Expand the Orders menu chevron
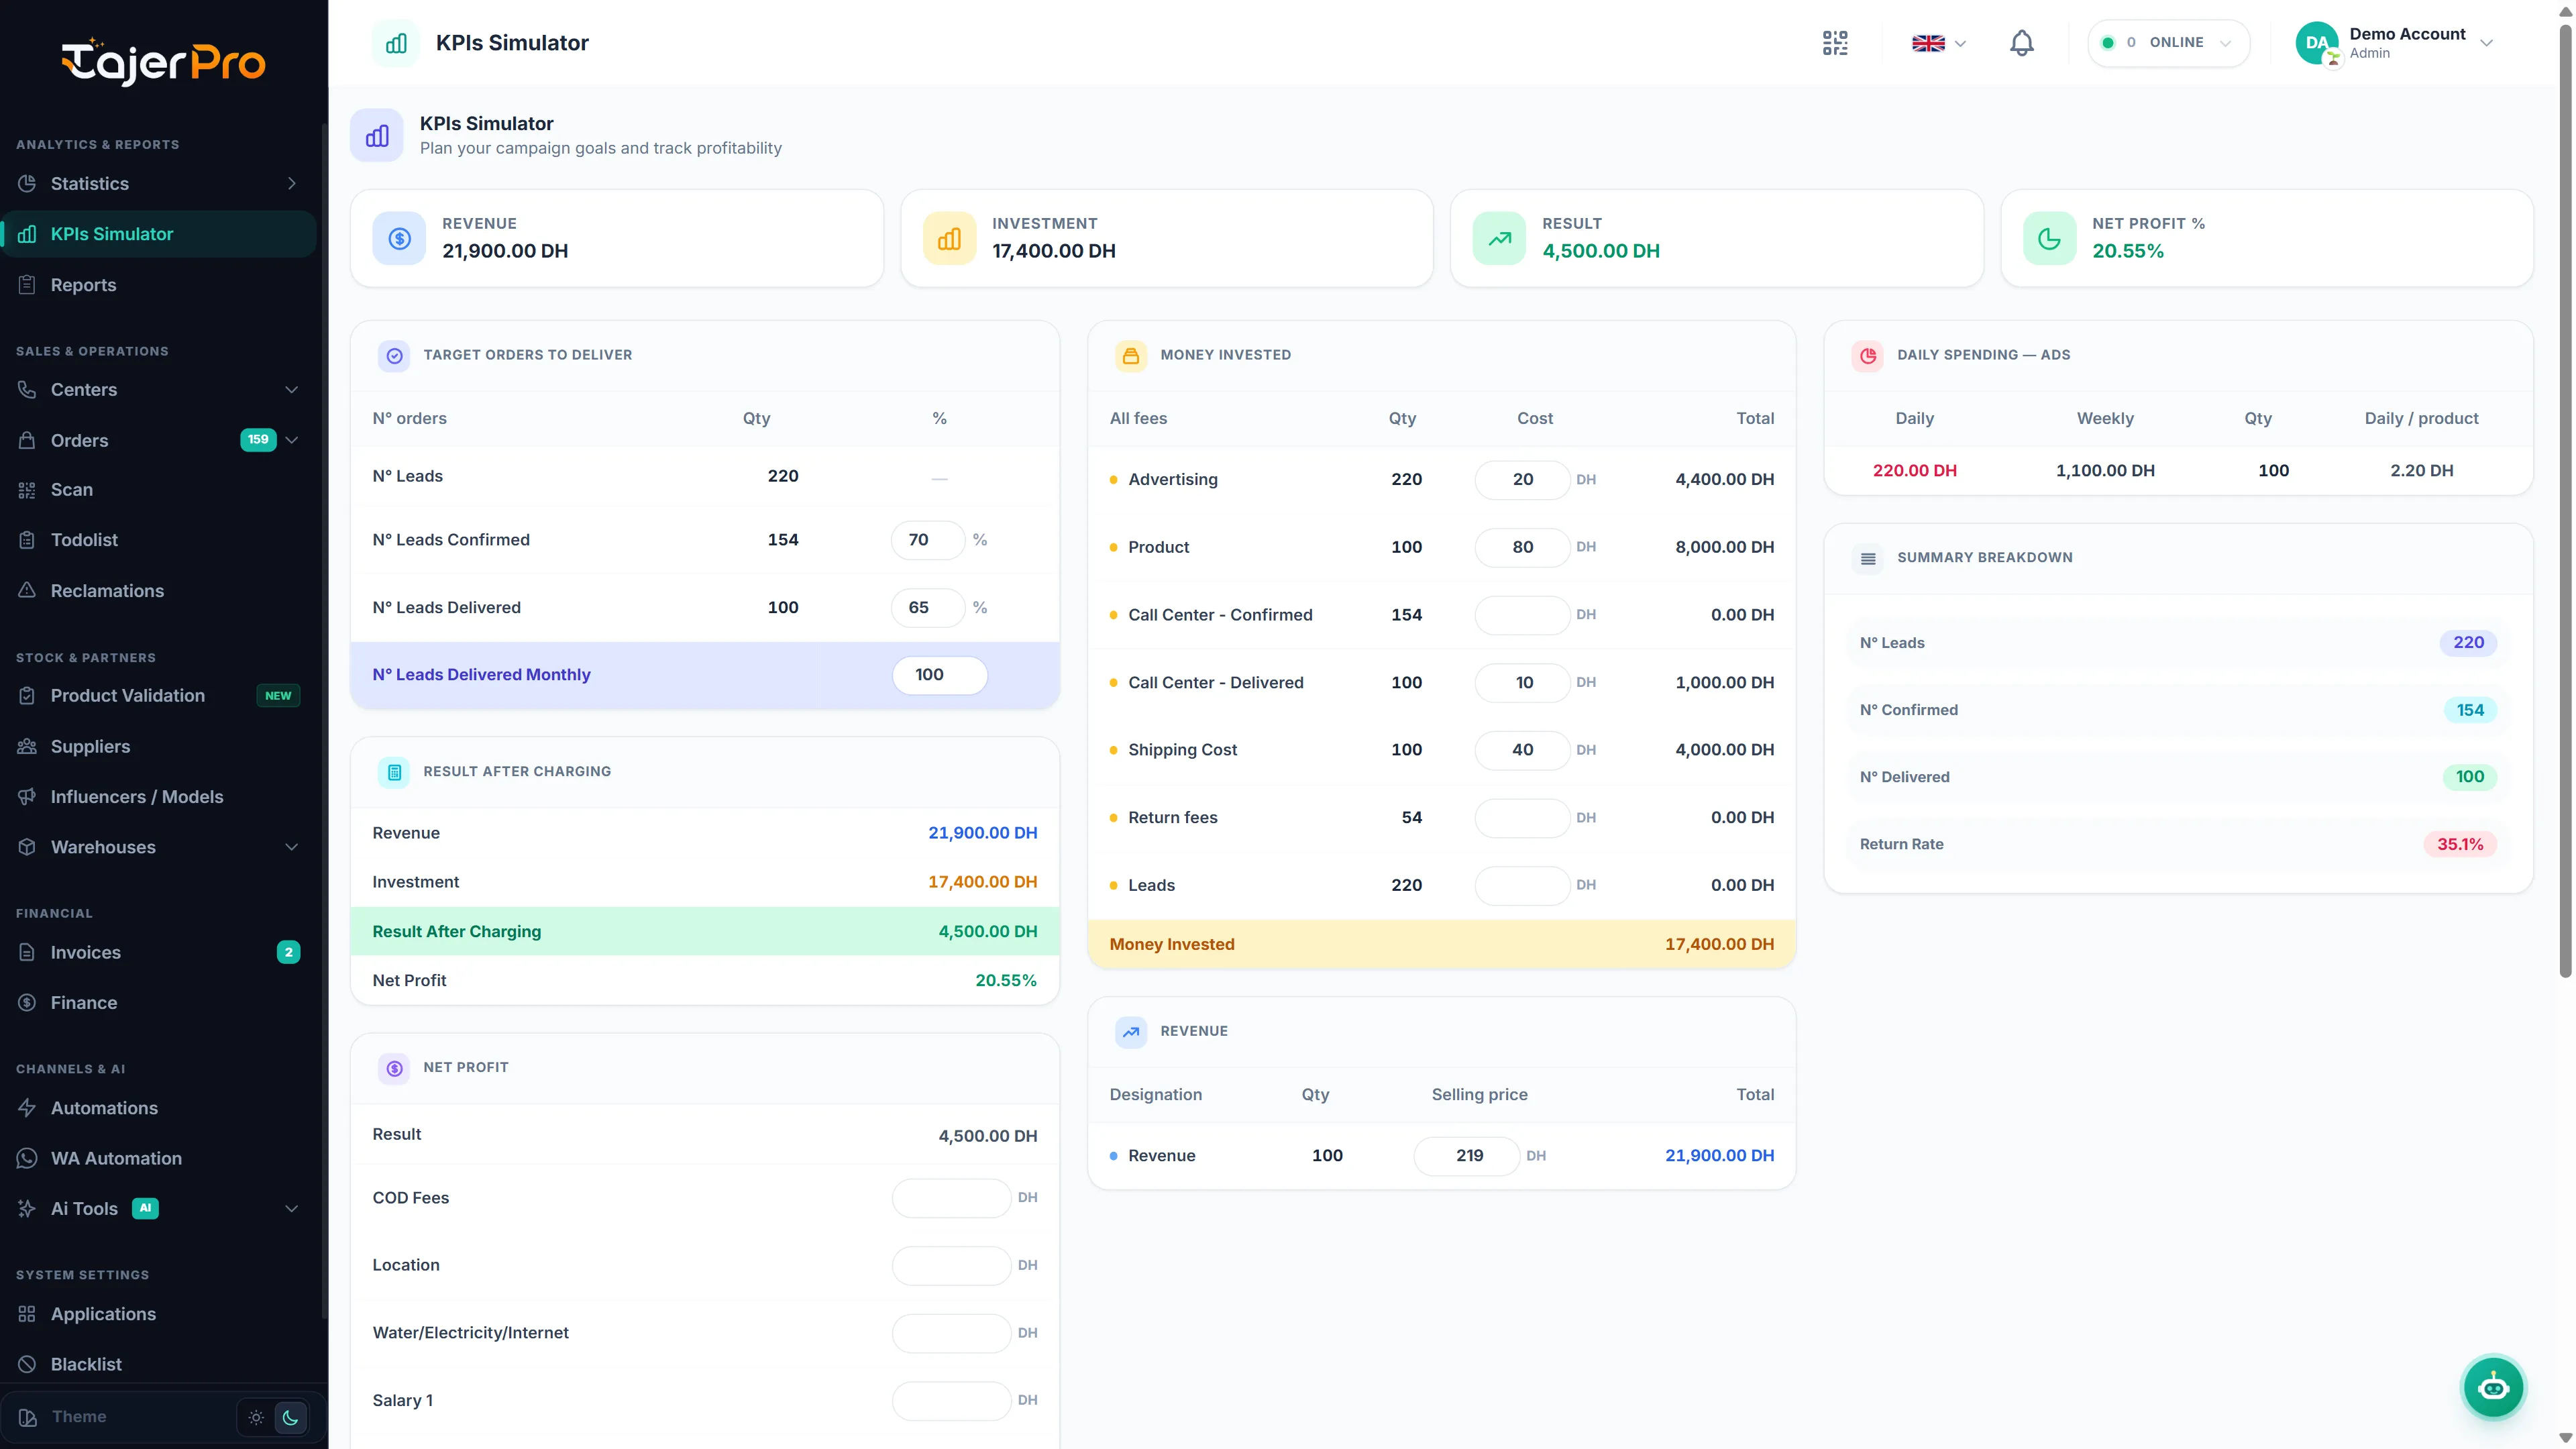This screenshot has height=1449, width=2576. point(291,440)
